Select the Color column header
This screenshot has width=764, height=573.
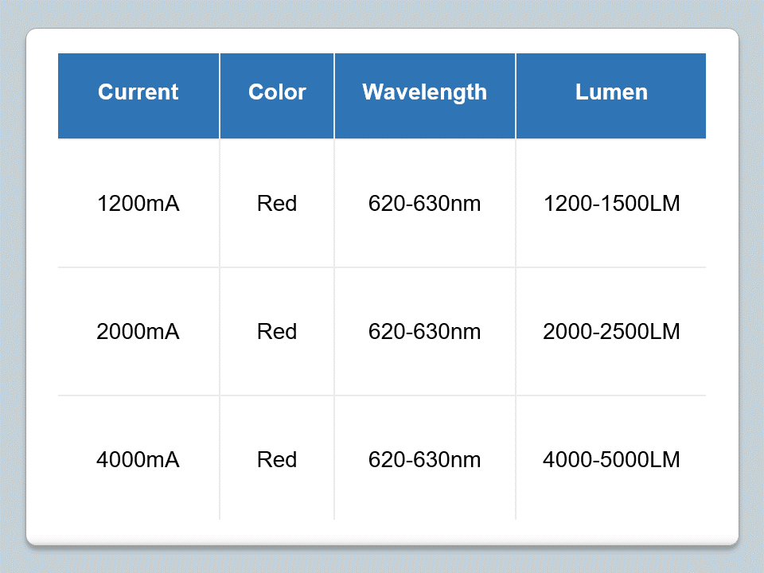click(277, 92)
